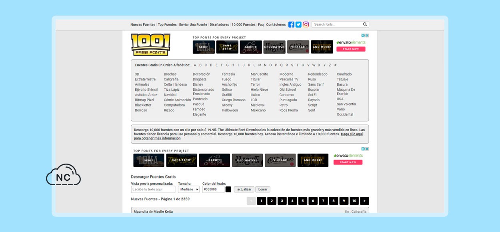Open 10,000 Fuentes menu item
Screen dimensions: 500x232
244,25
